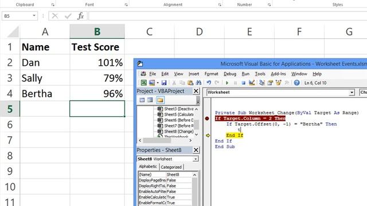
Task: Click the Project tree scroll up arrow
Action: tap(196, 109)
